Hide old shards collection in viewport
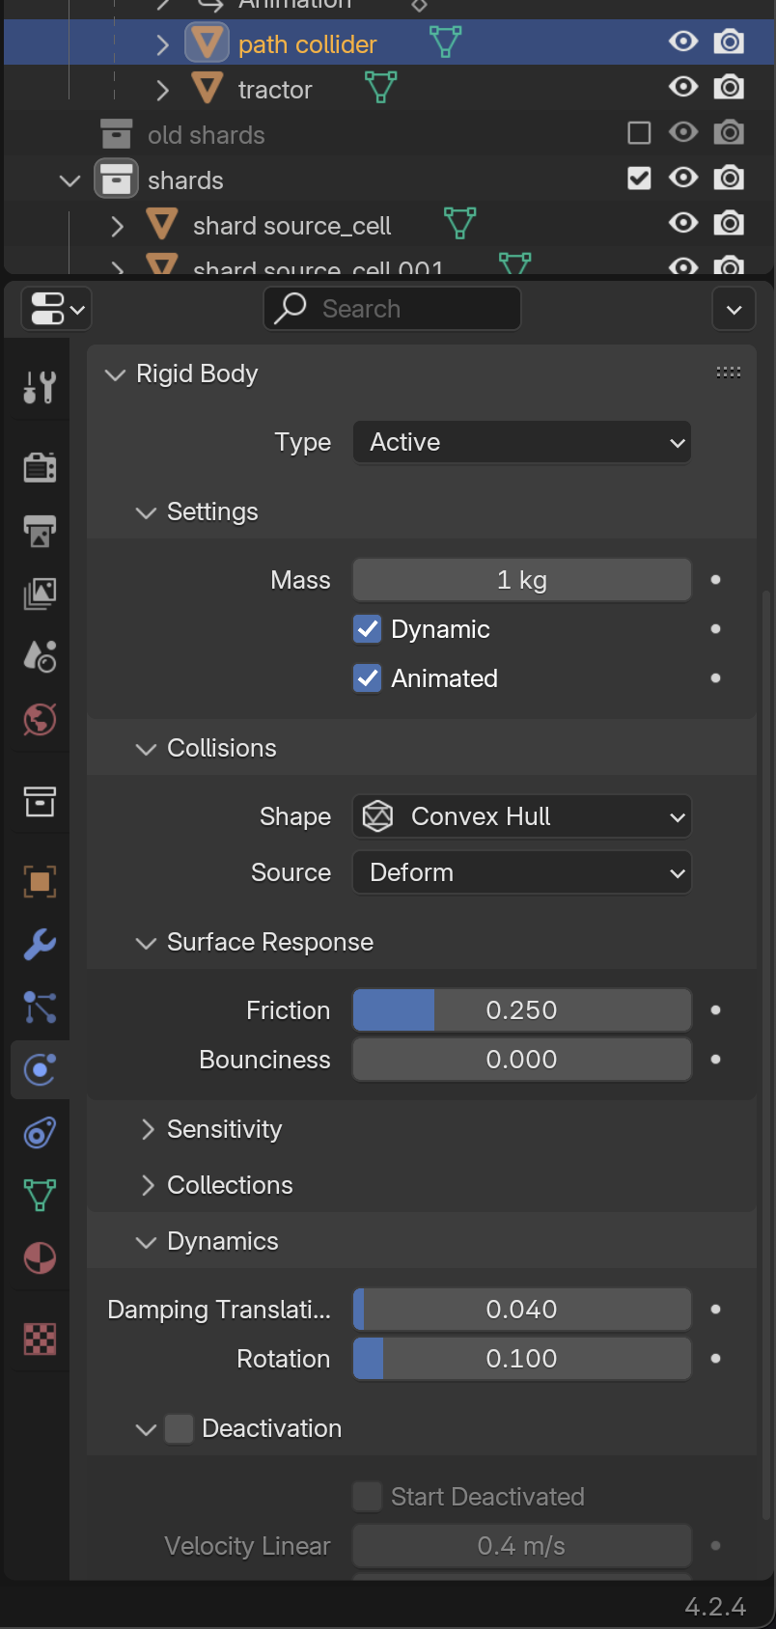This screenshot has width=776, height=1629. click(x=683, y=132)
